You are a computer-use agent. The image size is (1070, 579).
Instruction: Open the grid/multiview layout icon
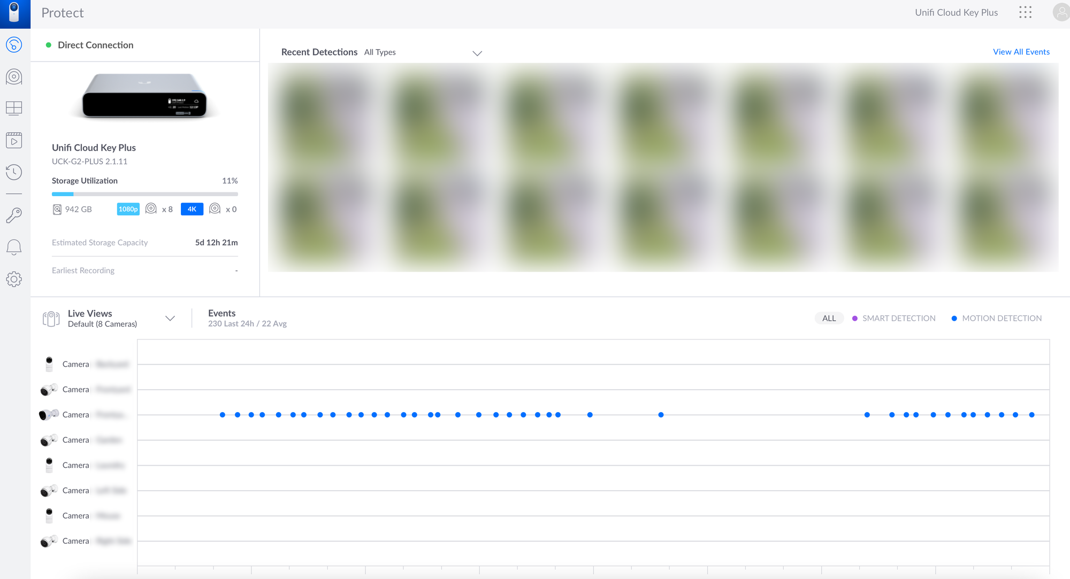(x=14, y=107)
